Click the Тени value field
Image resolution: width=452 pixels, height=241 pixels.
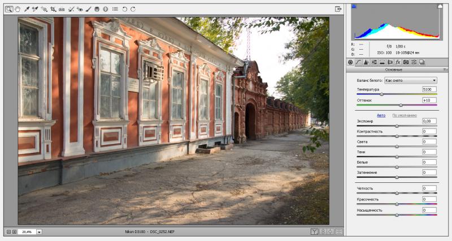429,152
